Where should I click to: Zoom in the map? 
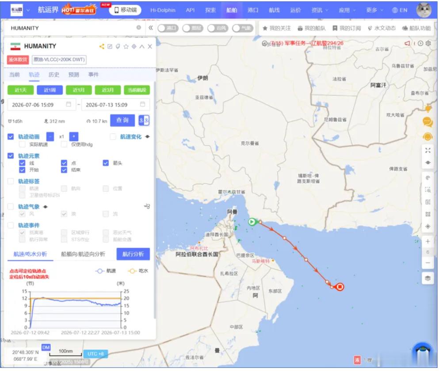click(428, 242)
